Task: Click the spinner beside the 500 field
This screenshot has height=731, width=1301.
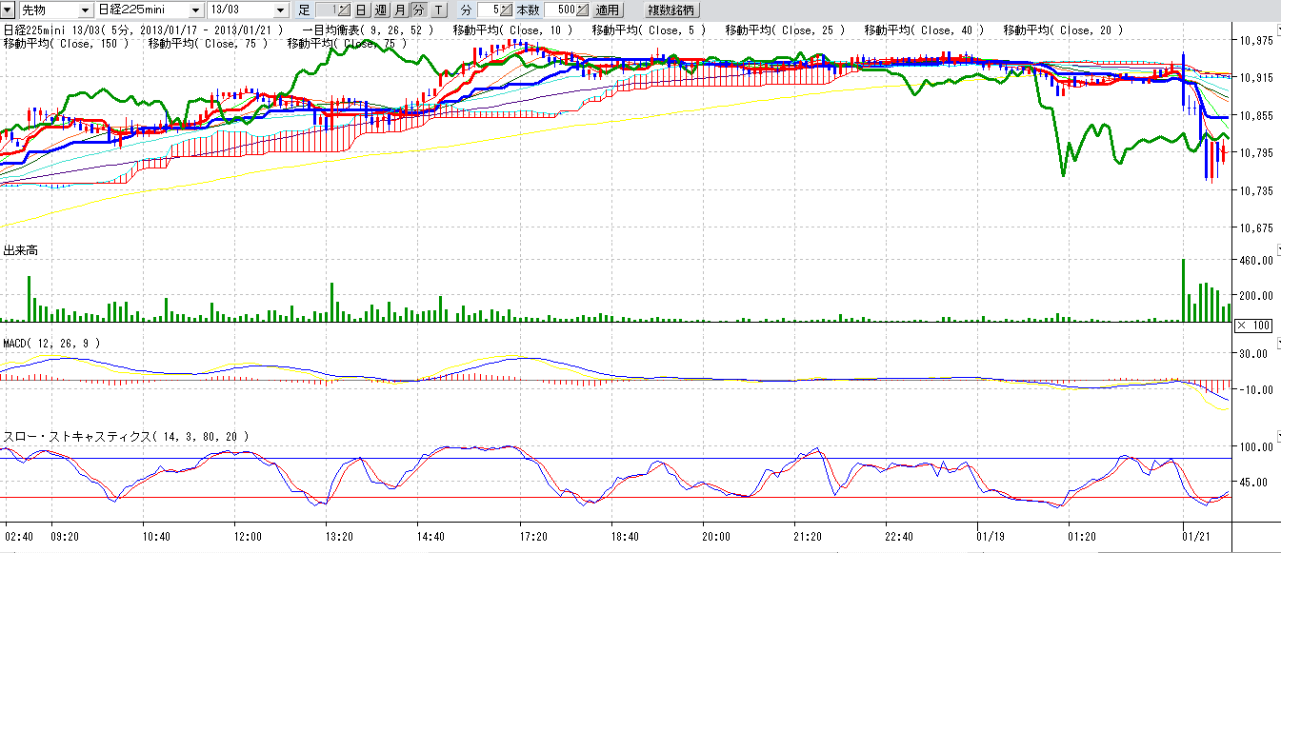Action: click(x=582, y=10)
